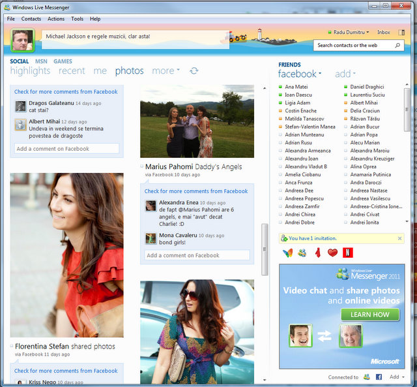Switch to the GAMES tab
Image resolution: width=417 pixels, height=387 pixels.
pyautogui.click(x=63, y=61)
